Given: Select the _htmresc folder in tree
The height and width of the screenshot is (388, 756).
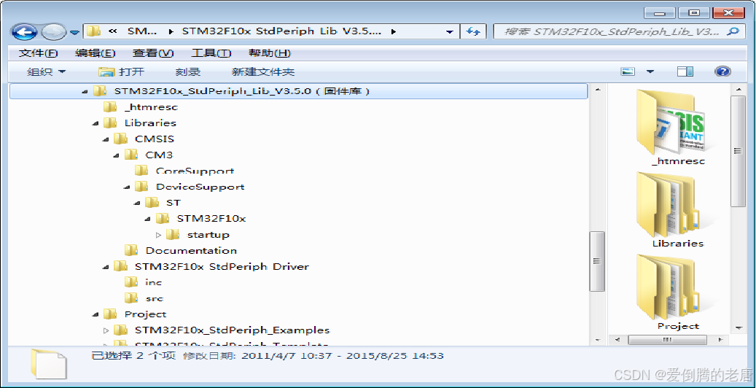Looking at the screenshot, I should coord(151,106).
